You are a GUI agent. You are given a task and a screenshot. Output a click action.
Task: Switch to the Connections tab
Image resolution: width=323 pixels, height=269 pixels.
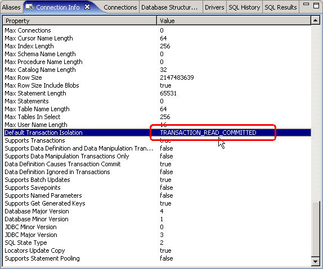(x=120, y=7)
